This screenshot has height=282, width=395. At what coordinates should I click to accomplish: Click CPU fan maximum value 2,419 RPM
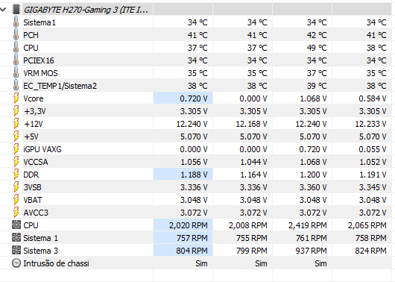point(308,225)
